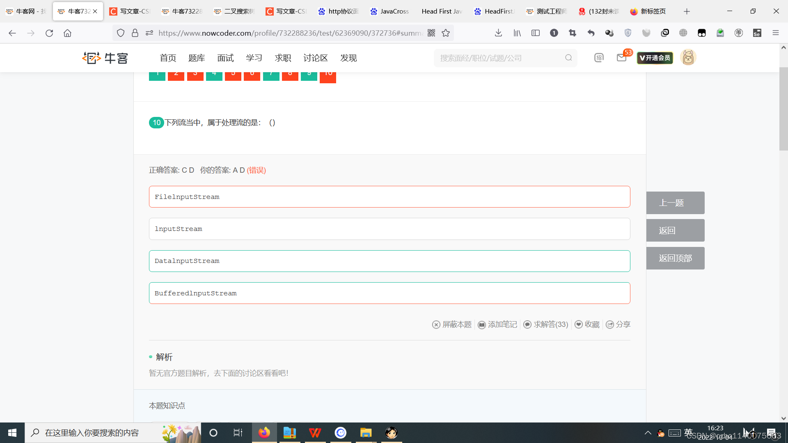Switch to the JavaCross browser tab
This screenshot has height=443, width=788.
390,11
